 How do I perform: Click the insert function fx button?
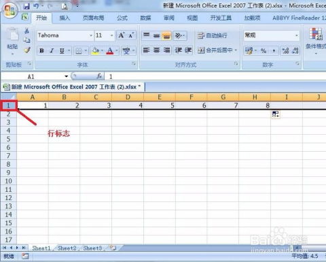pyautogui.click(x=99, y=76)
